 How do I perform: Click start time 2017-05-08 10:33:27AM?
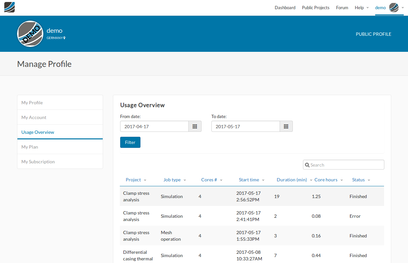tap(249, 255)
